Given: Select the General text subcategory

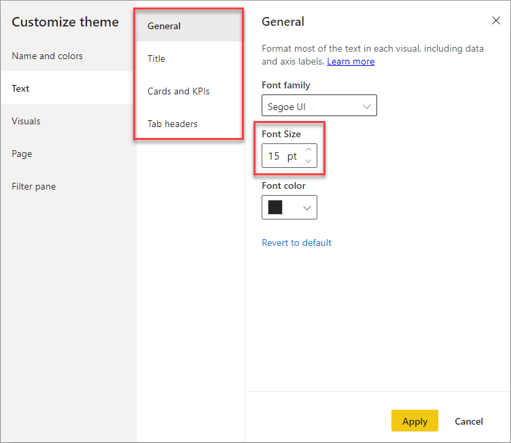Looking at the screenshot, I should tap(189, 26).
